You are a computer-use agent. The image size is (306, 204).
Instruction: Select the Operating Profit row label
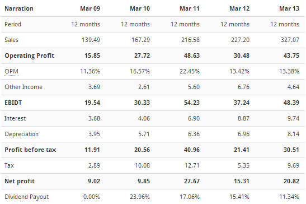point(29,55)
